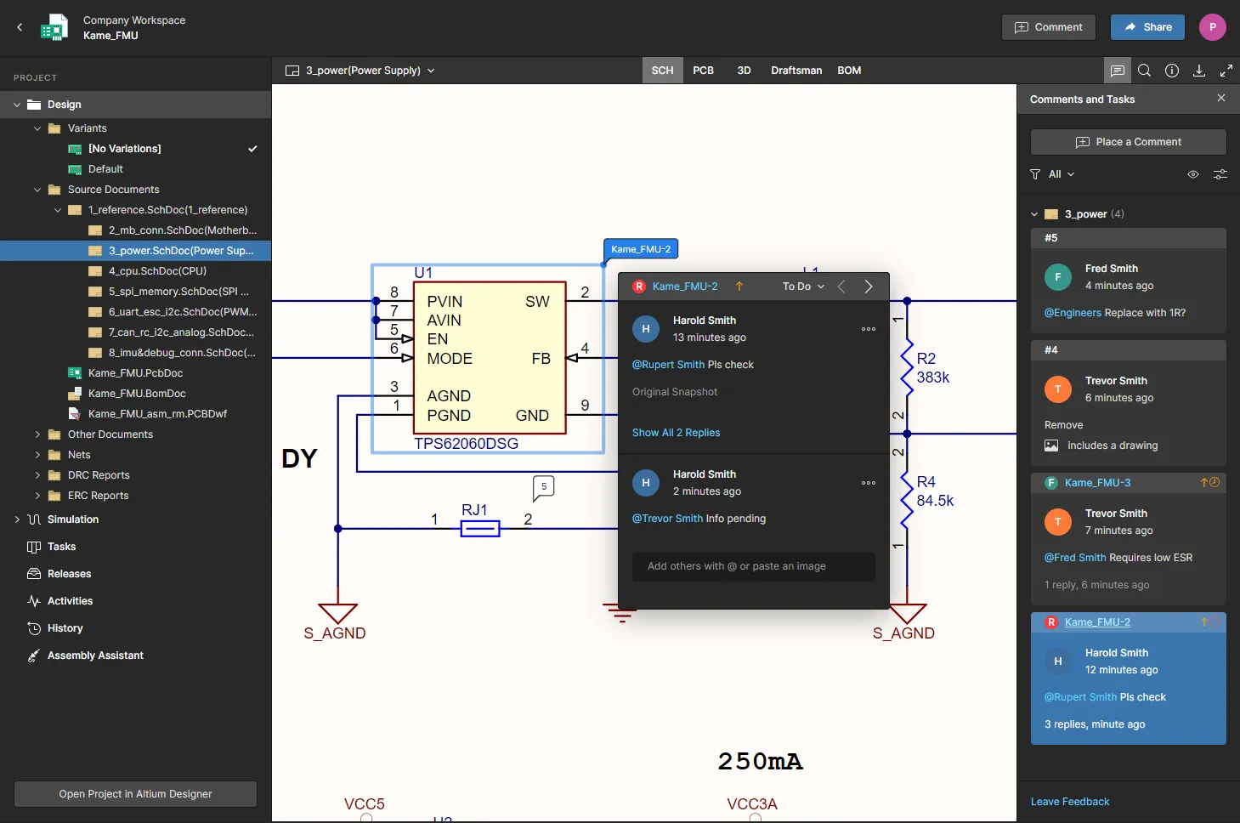Open comment filter settings sliders icon
Image resolution: width=1240 pixels, height=823 pixels.
1220,174
